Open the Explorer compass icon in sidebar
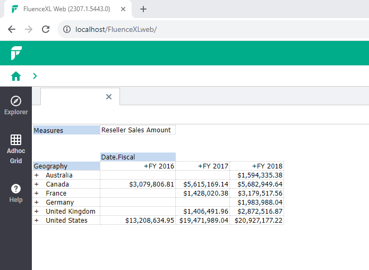The image size is (369, 270). tap(16, 102)
